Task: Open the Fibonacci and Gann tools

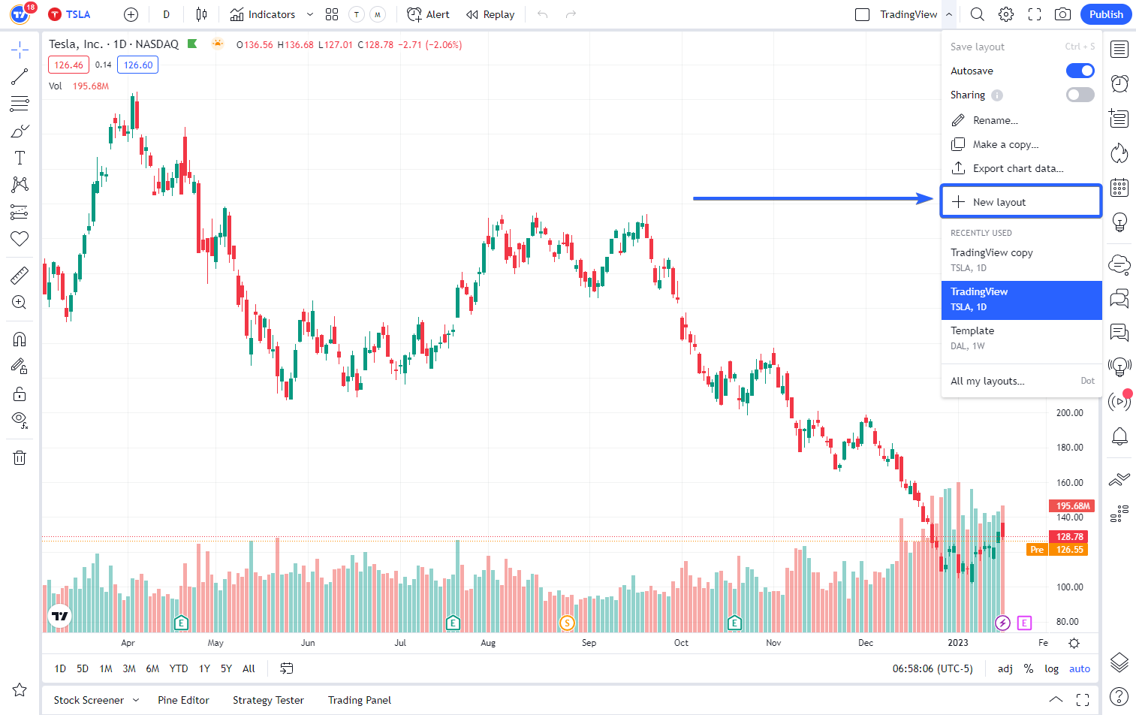Action: point(20,104)
